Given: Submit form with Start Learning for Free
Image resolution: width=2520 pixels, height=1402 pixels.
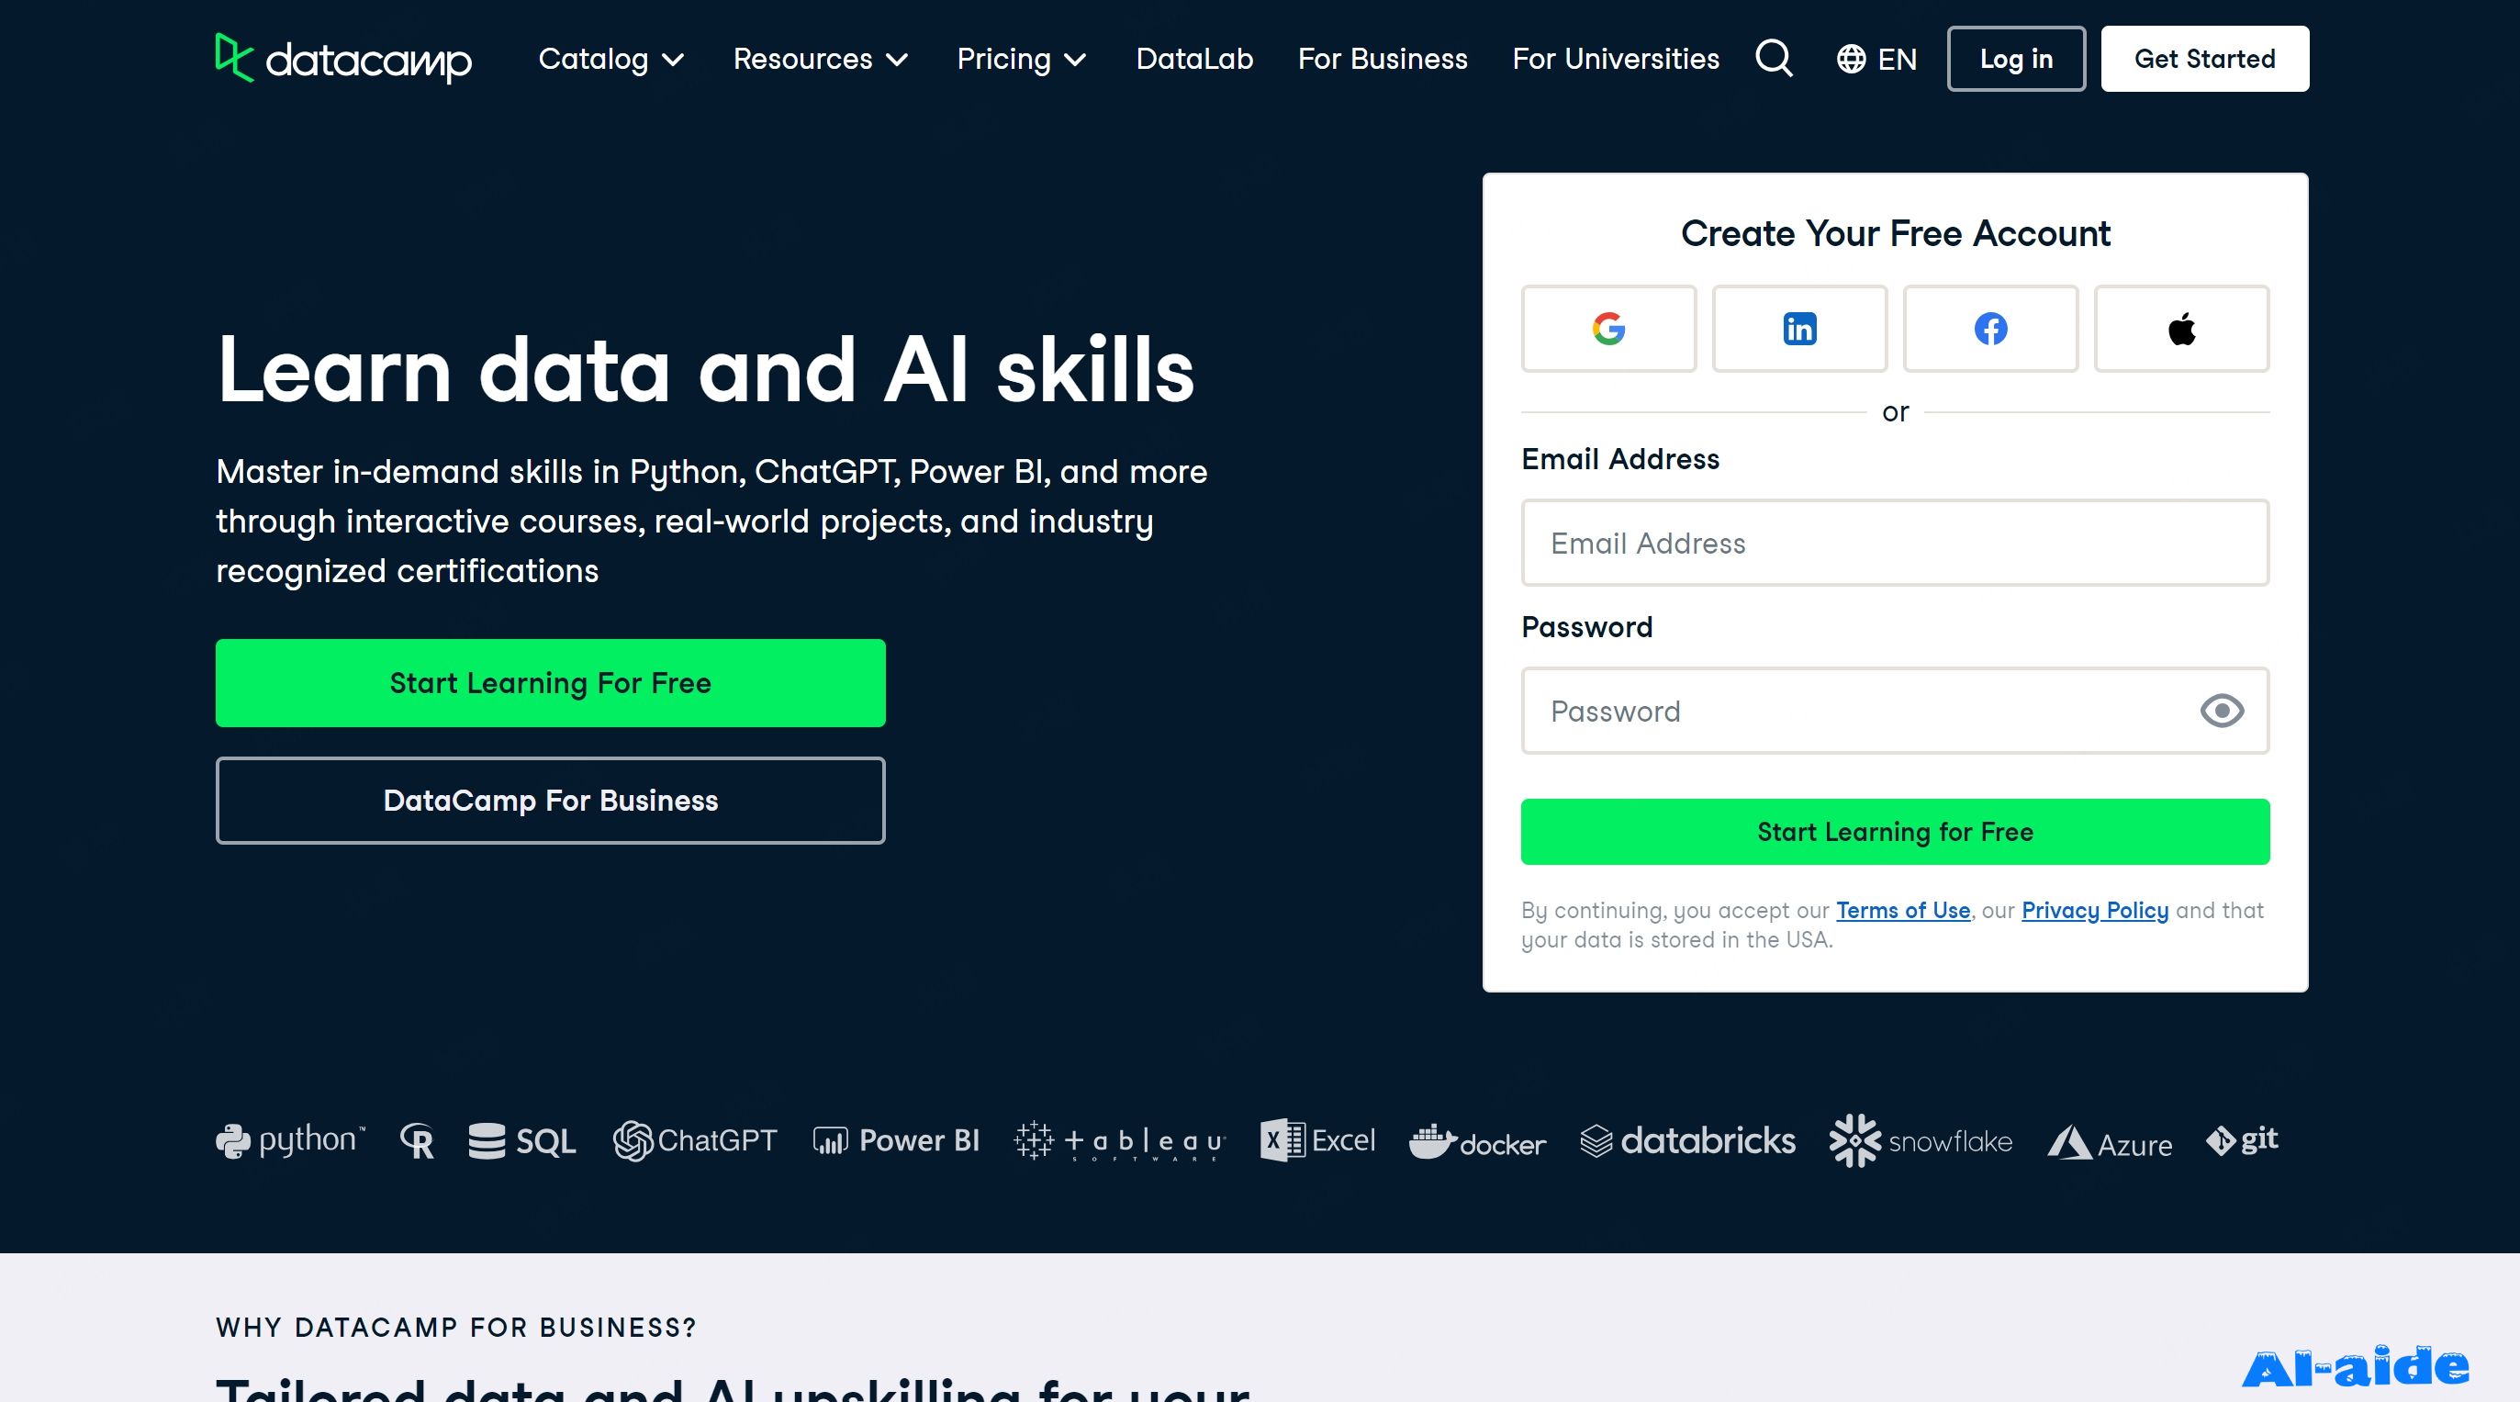Looking at the screenshot, I should (1895, 832).
